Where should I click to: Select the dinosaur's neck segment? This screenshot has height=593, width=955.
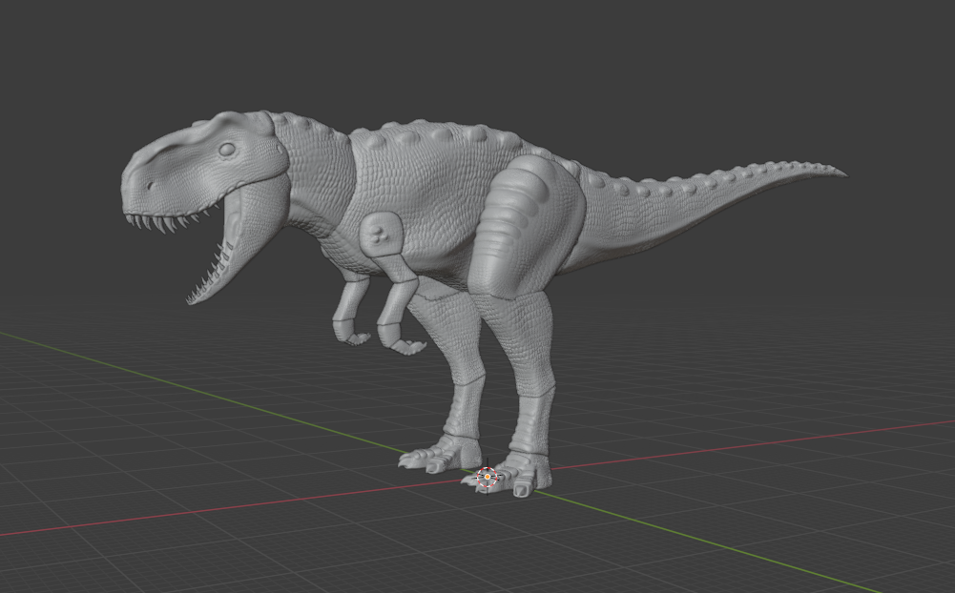click(317, 176)
